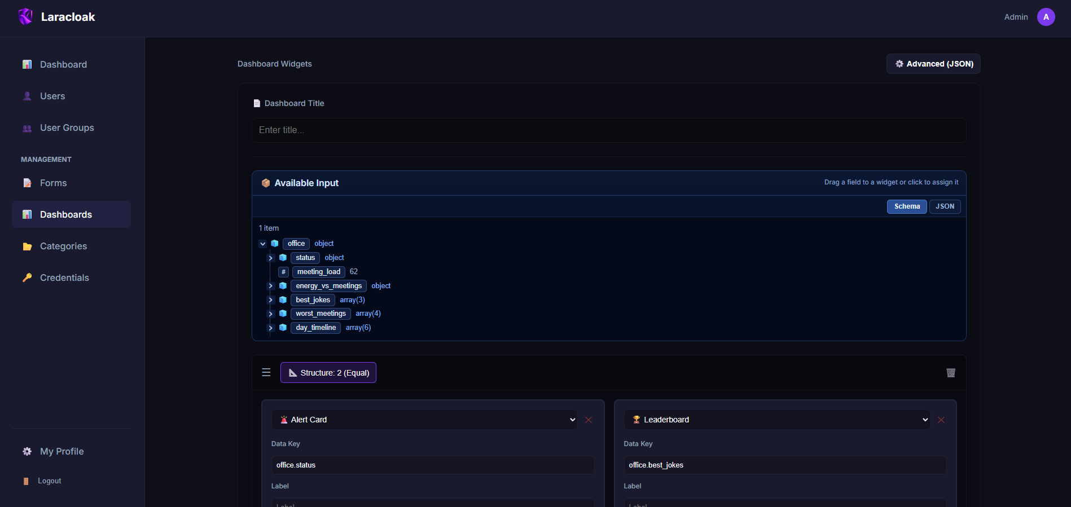Expand the status object node
Image resolution: width=1071 pixels, height=507 pixels.
(270, 258)
